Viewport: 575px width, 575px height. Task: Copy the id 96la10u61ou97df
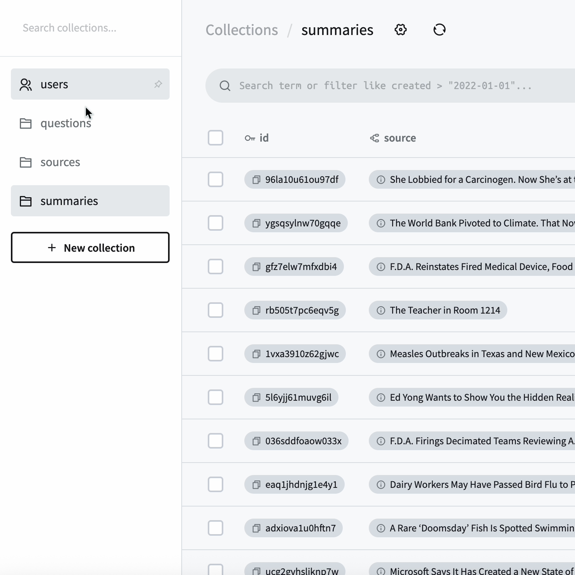click(256, 180)
